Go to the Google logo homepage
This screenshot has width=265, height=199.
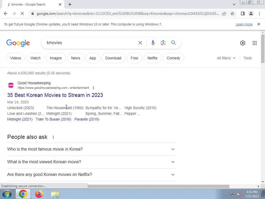click(18, 43)
